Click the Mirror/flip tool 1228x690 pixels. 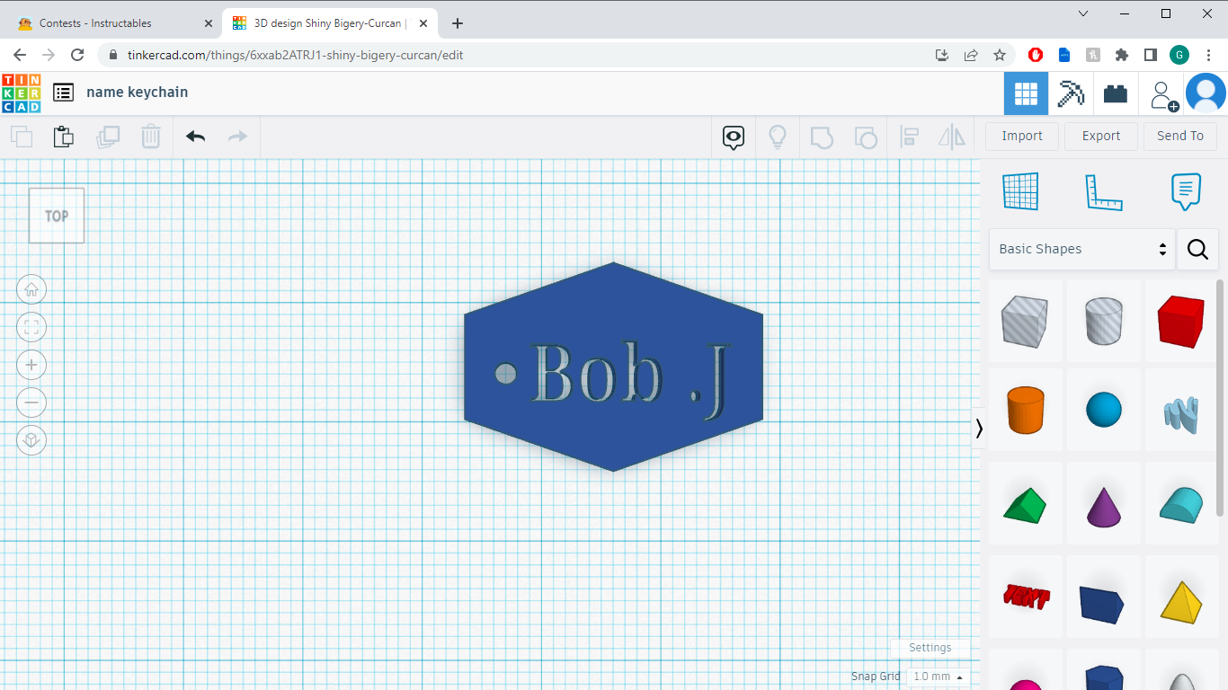click(952, 137)
